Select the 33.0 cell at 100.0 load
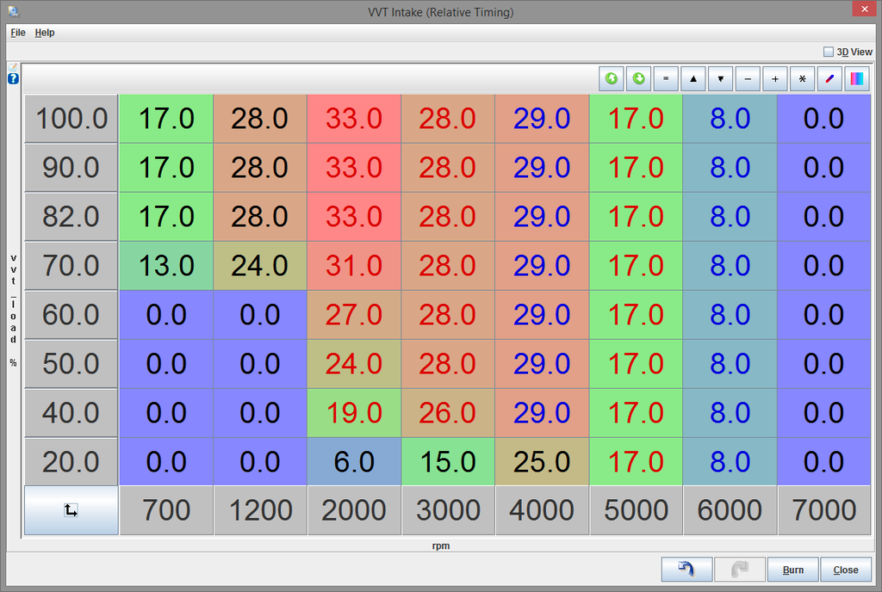The height and width of the screenshot is (592, 882). [353, 119]
